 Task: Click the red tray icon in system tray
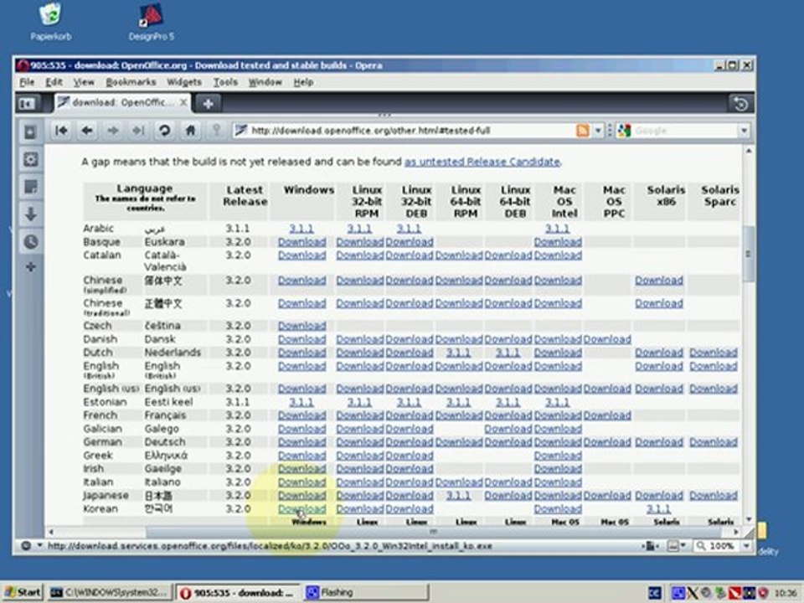[734, 593]
